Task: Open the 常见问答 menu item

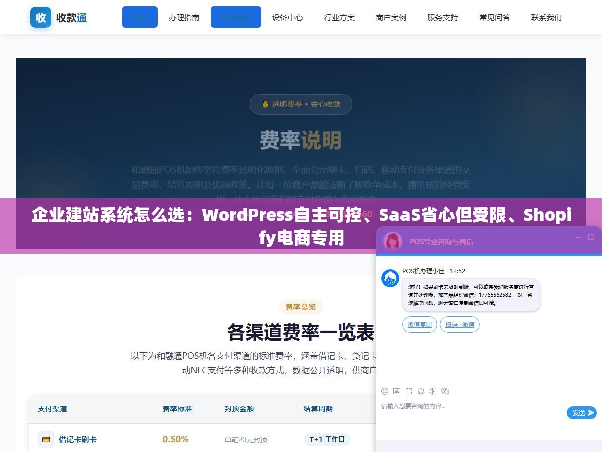Action: 494,17
